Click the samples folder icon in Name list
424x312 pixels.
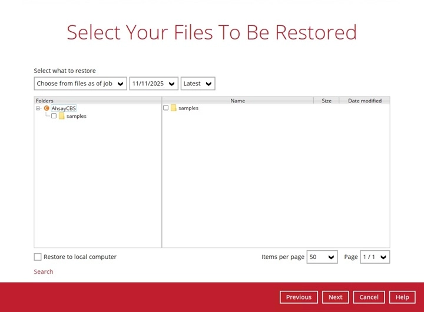point(174,108)
